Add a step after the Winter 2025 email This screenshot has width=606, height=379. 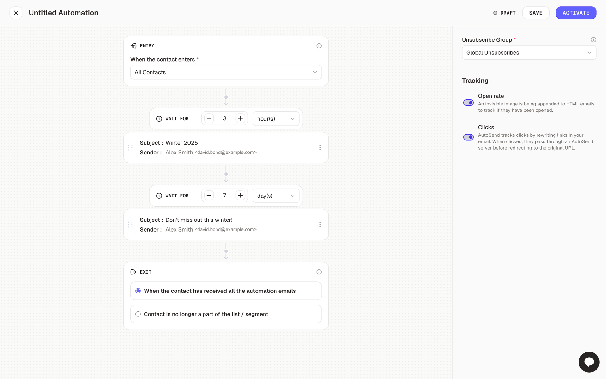[226, 174]
